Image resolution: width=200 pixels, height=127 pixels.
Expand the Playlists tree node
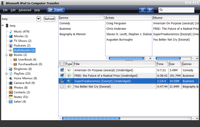(6, 74)
